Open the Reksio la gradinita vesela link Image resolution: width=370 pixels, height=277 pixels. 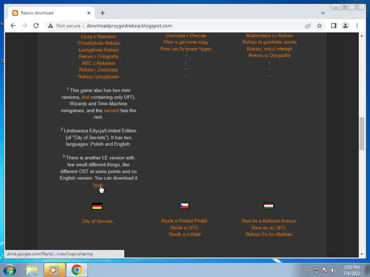tap(270, 42)
